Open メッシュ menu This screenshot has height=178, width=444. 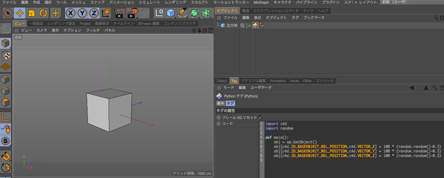79,2
